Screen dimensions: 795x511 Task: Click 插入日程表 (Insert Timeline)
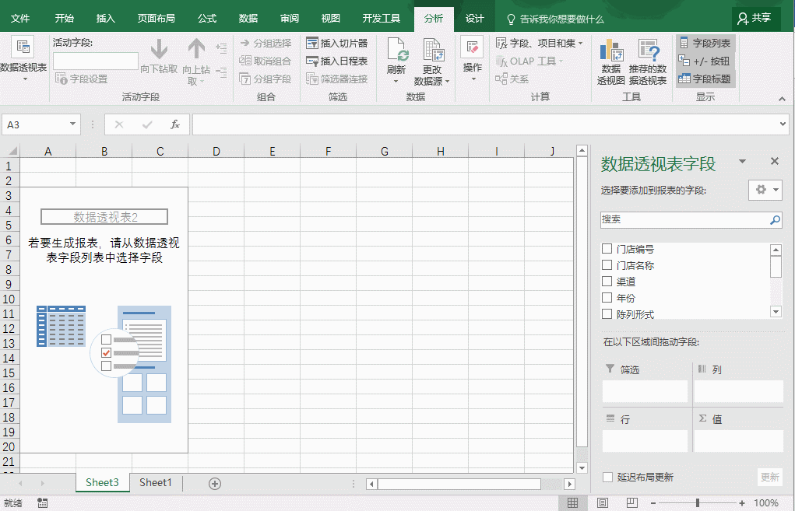(336, 61)
